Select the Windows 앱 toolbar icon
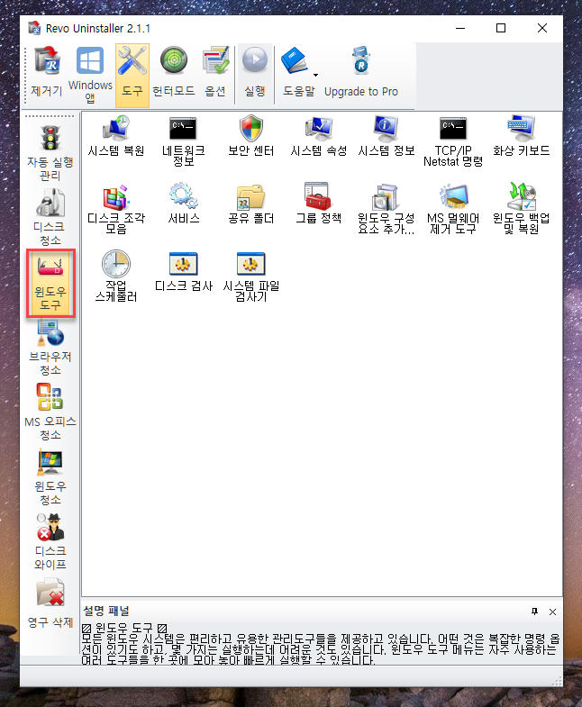The height and width of the screenshot is (707, 582). (90, 75)
